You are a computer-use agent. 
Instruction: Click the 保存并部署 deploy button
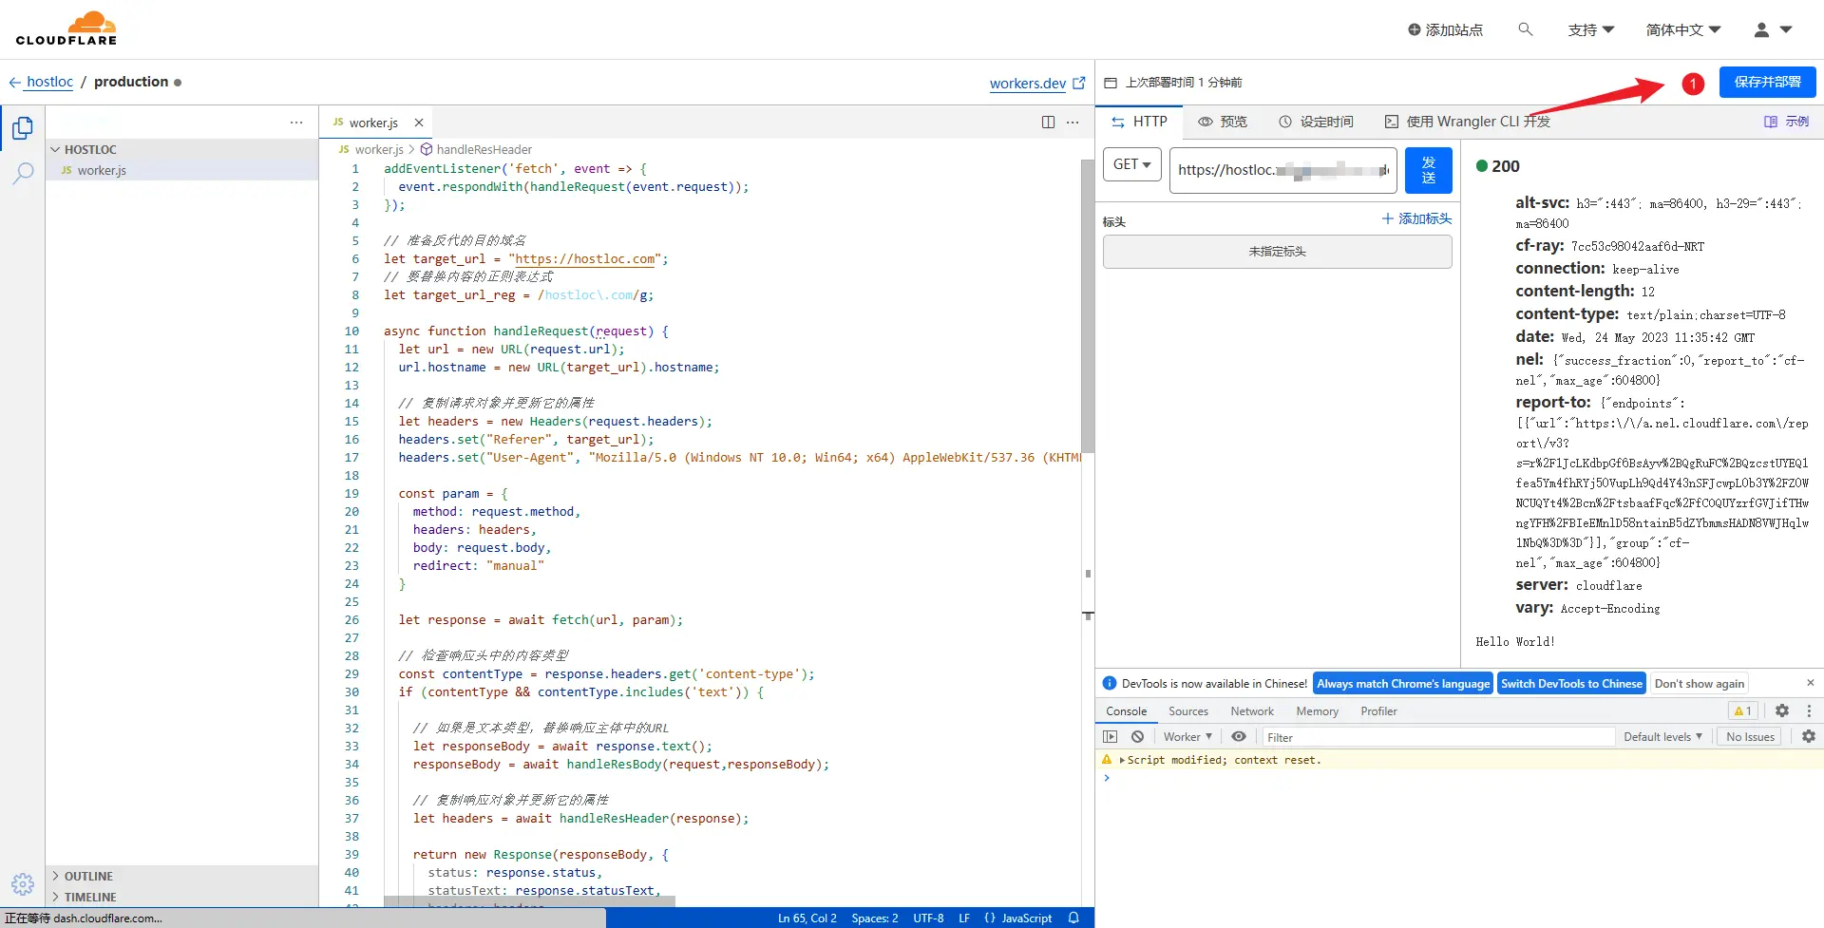point(1767,82)
